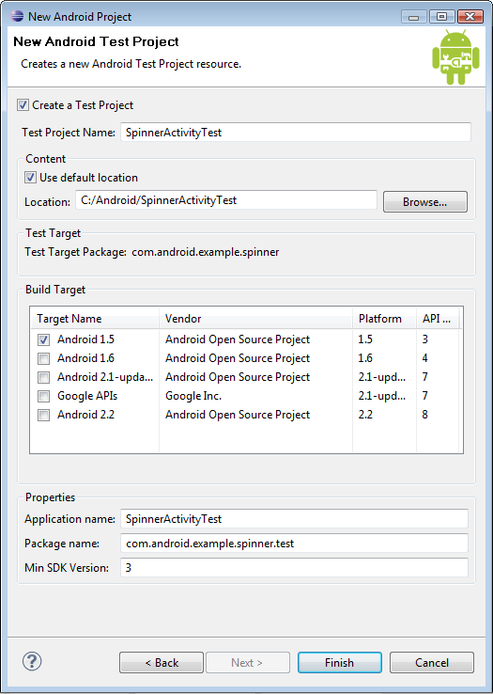Check the Android 1.6 build target
493x694 pixels.
43,358
